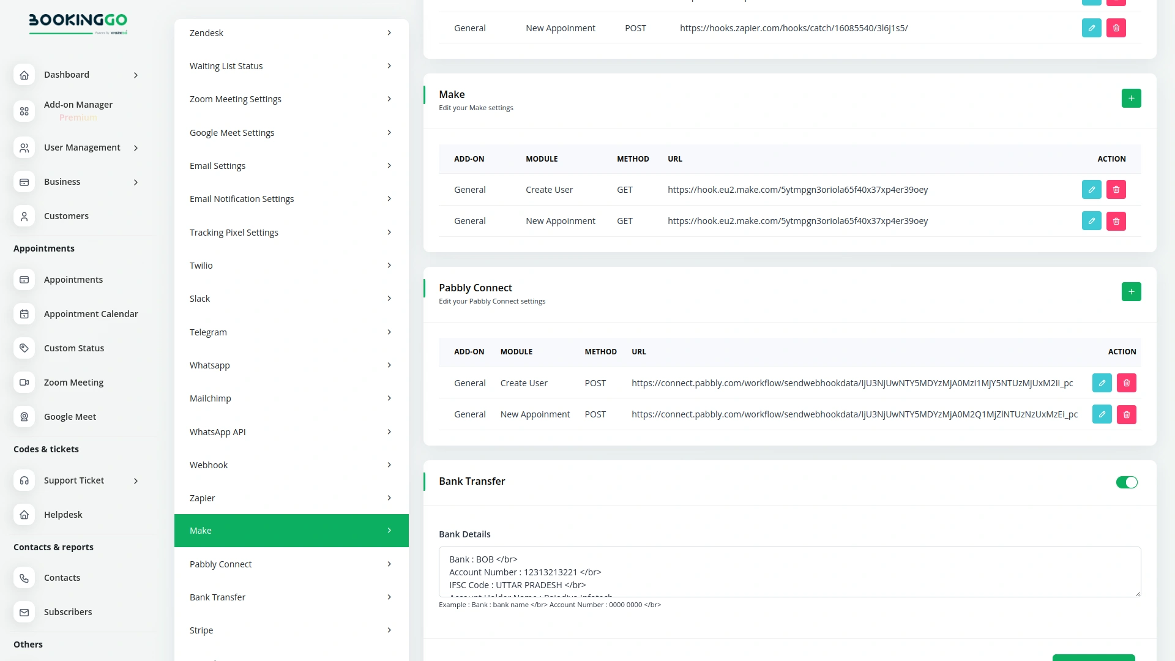Open the Email Settings submenu

pos(291,165)
